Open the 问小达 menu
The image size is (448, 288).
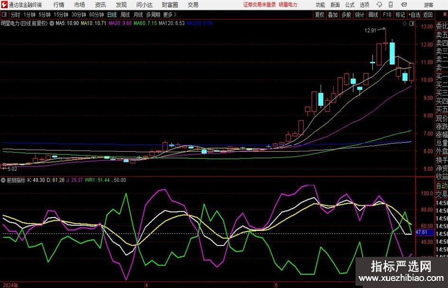tap(144, 5)
